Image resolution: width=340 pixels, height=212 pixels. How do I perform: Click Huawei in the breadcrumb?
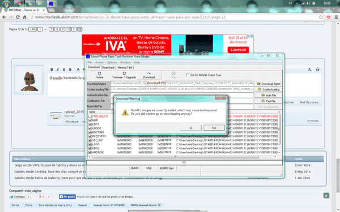pyautogui.click(x=82, y=205)
